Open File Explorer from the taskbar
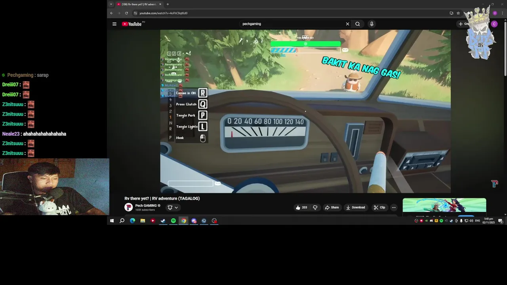Image resolution: width=507 pixels, height=285 pixels. tap(143, 221)
